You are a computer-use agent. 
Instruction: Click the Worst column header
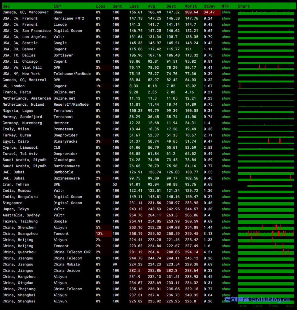click(191, 6)
